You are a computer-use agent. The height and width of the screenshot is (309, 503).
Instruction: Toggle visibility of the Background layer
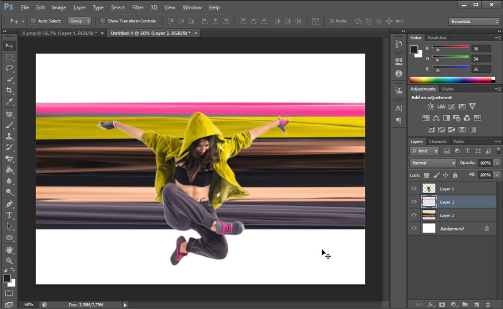pyautogui.click(x=414, y=229)
